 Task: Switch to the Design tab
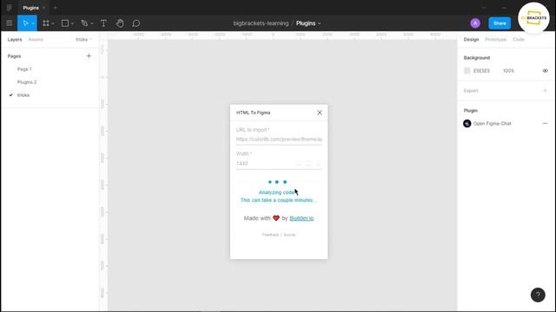point(471,40)
